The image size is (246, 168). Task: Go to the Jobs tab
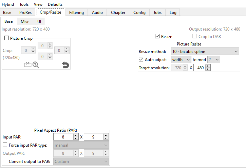[157, 13]
